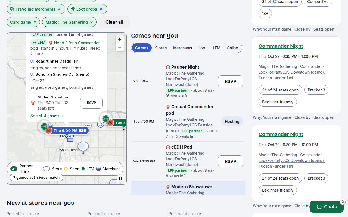Toggle the Loot drops filter chip

[x=87, y=9]
